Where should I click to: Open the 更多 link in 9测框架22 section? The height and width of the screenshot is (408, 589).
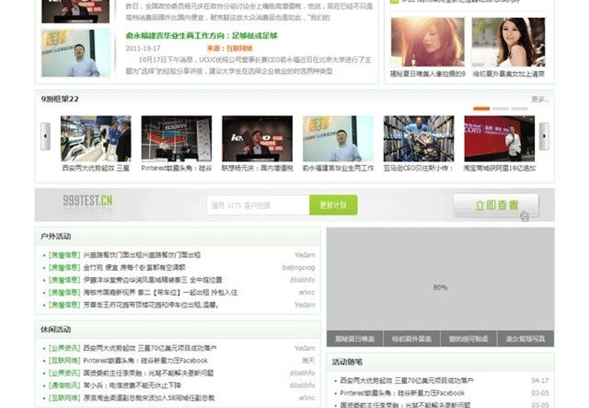click(540, 99)
